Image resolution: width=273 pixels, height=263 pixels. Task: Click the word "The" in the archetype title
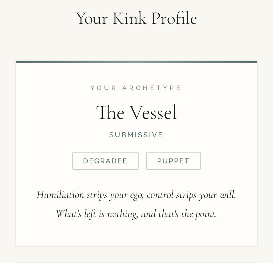110,112
